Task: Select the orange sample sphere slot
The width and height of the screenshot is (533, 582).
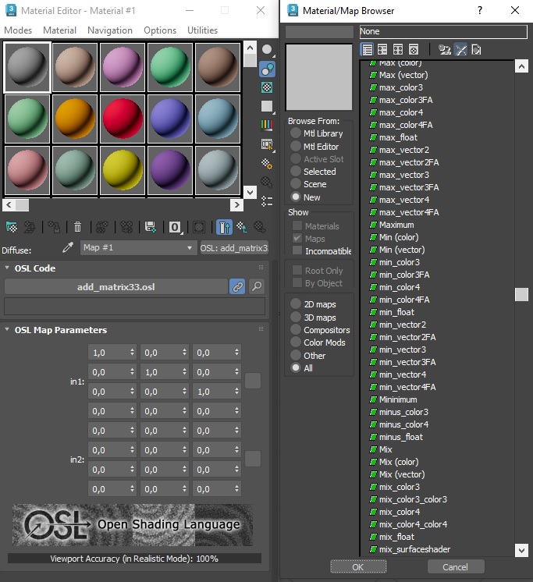Action: point(75,119)
